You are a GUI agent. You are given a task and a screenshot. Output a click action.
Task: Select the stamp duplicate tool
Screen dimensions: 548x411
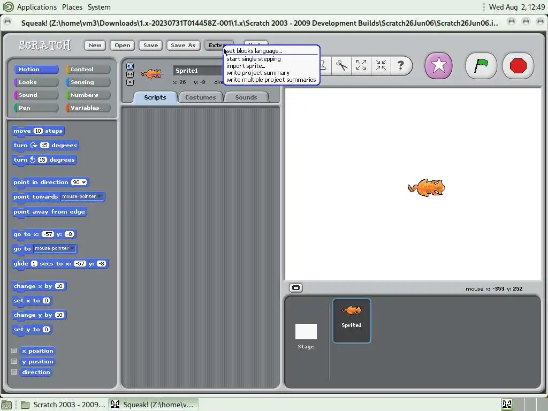(x=323, y=65)
